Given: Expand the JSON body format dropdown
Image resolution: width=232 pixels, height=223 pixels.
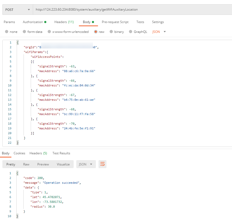Looking at the screenshot, I should (x=159, y=32).
